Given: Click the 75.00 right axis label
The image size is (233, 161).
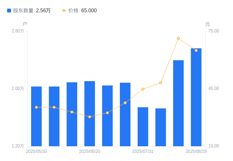Looking at the screenshot, I should click(x=214, y=31).
